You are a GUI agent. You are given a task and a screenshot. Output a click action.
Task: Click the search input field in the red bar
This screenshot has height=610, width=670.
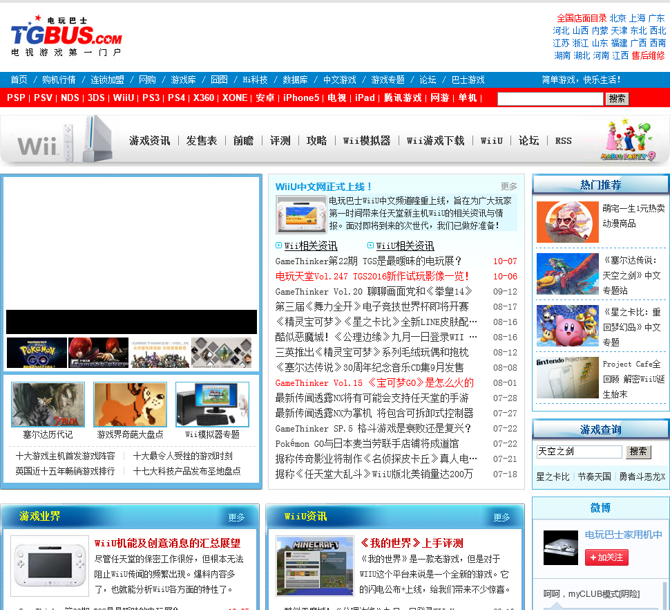click(x=551, y=99)
